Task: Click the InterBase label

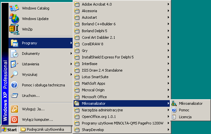Action: click(x=90, y=64)
